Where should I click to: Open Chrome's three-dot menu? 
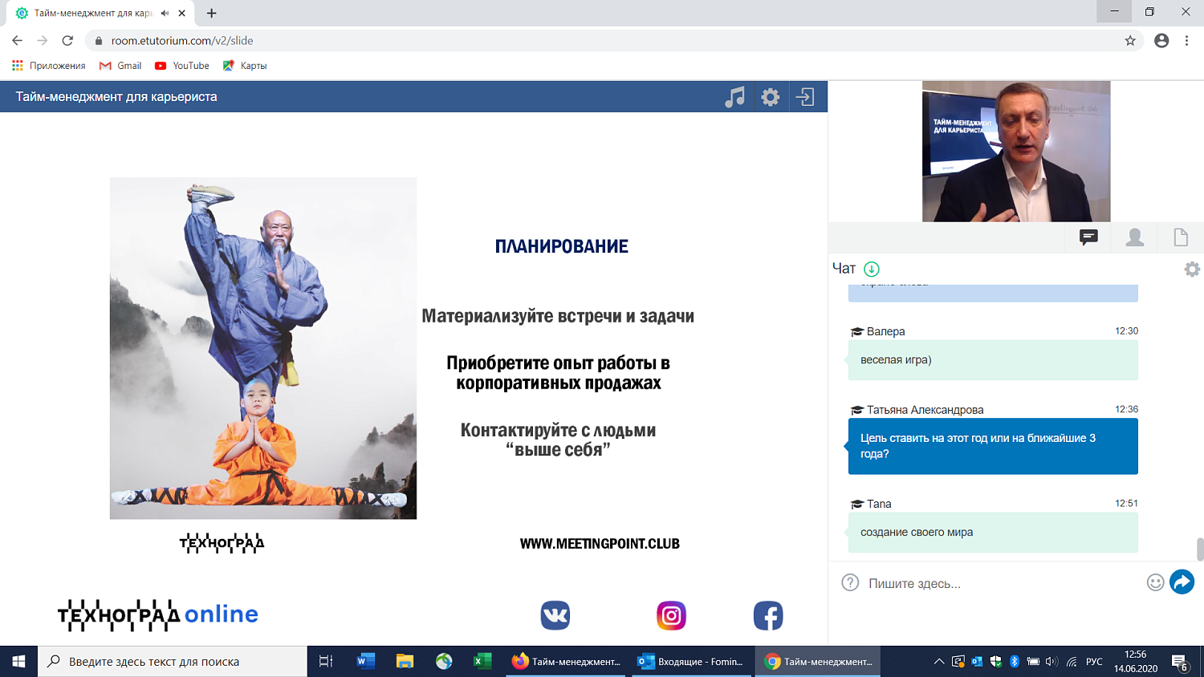(x=1186, y=39)
